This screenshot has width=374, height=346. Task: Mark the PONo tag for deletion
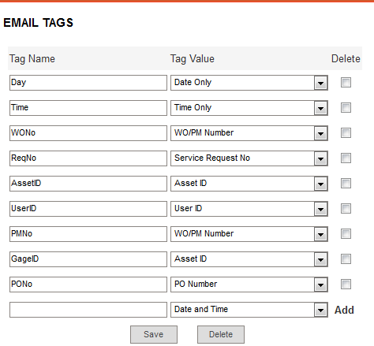(346, 285)
